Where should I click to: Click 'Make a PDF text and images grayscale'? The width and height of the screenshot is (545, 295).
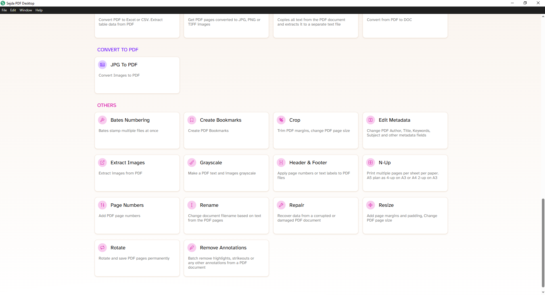click(x=222, y=173)
